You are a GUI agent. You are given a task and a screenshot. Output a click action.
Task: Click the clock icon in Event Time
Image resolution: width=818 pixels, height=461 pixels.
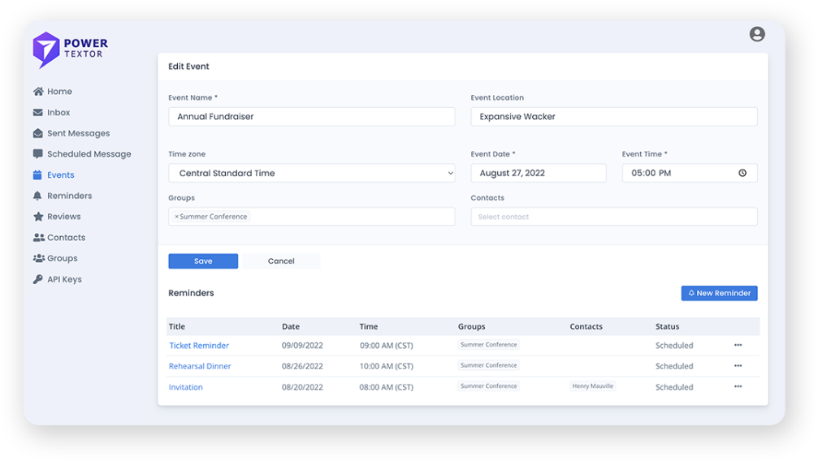coord(742,173)
